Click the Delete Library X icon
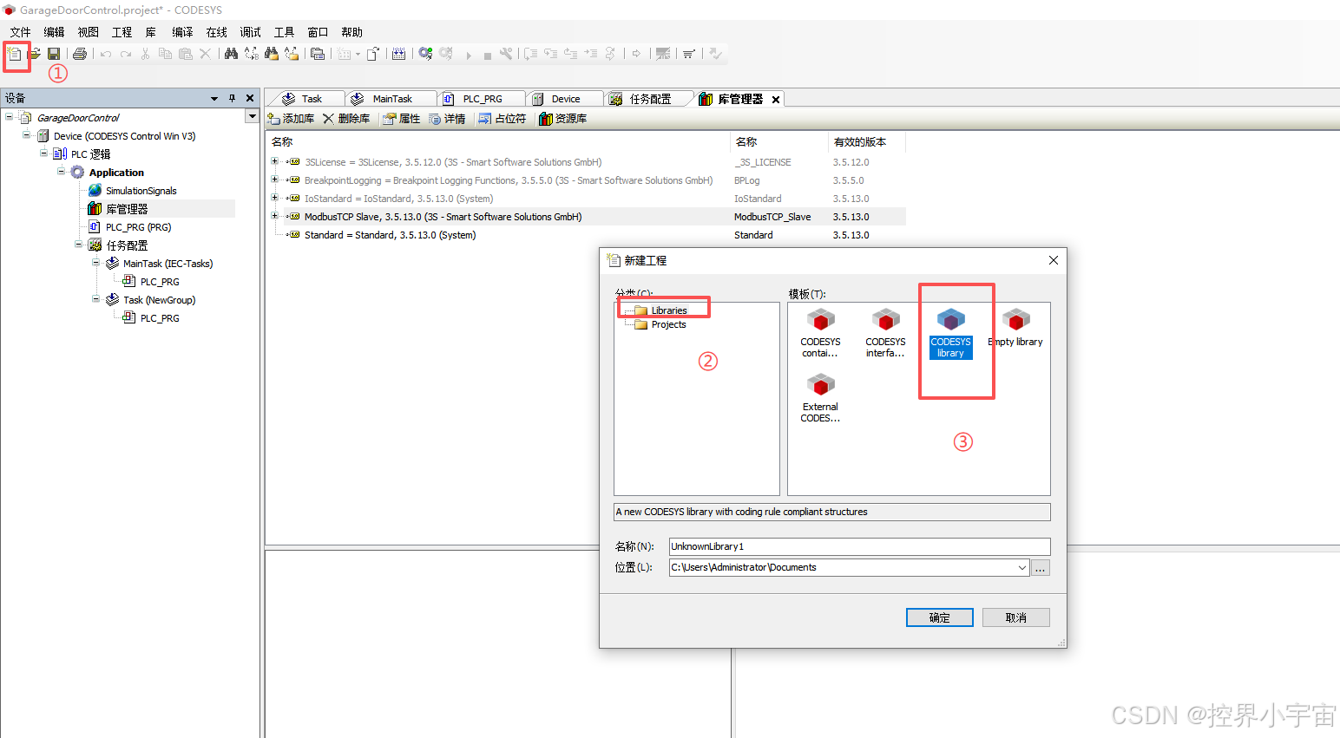 tap(328, 119)
